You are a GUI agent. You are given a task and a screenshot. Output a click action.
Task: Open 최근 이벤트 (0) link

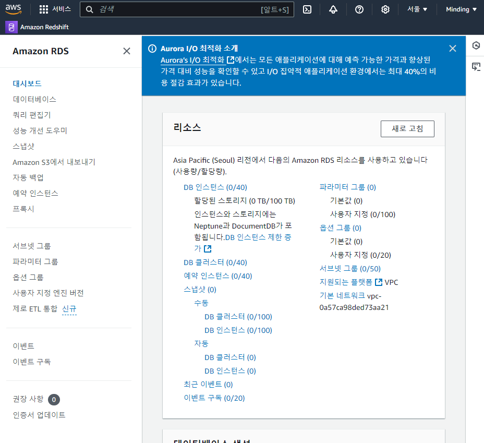click(208, 385)
